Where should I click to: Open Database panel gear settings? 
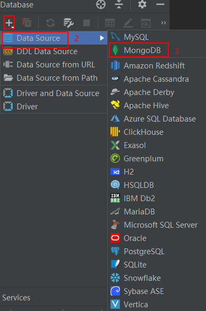point(142,4)
